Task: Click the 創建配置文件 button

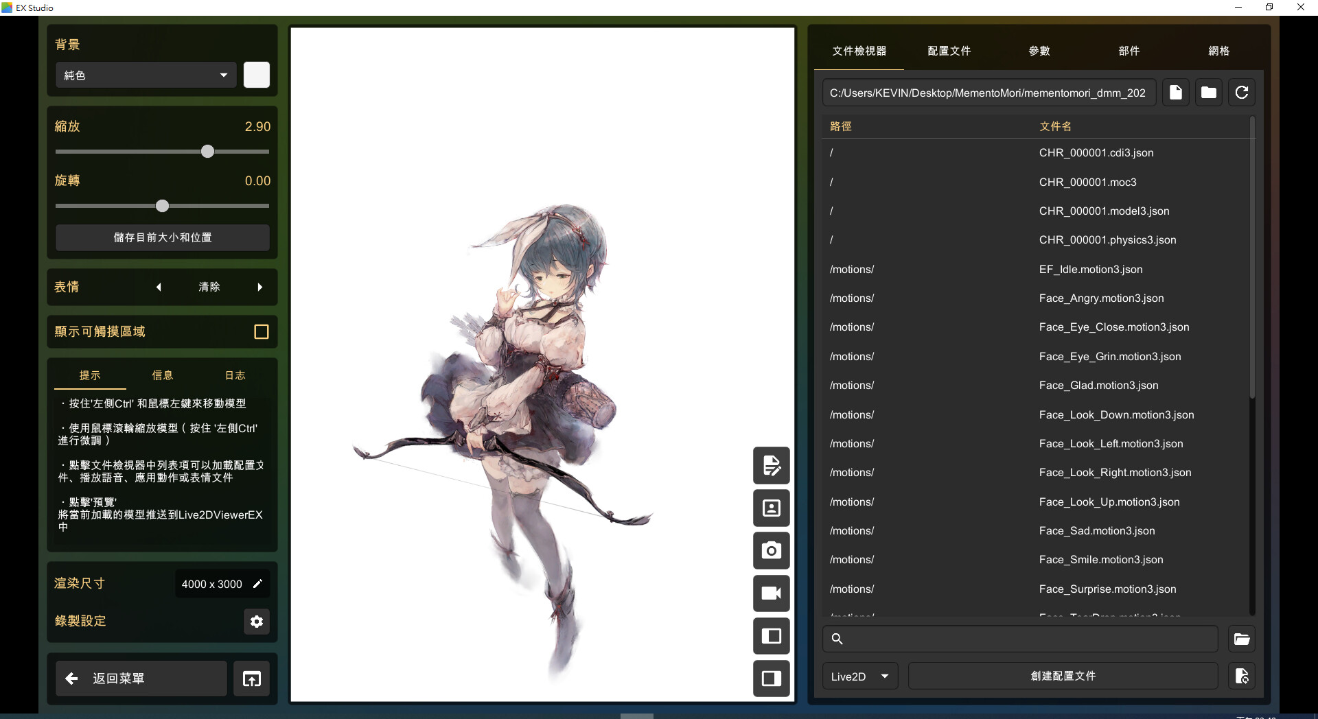Action: click(x=1063, y=676)
